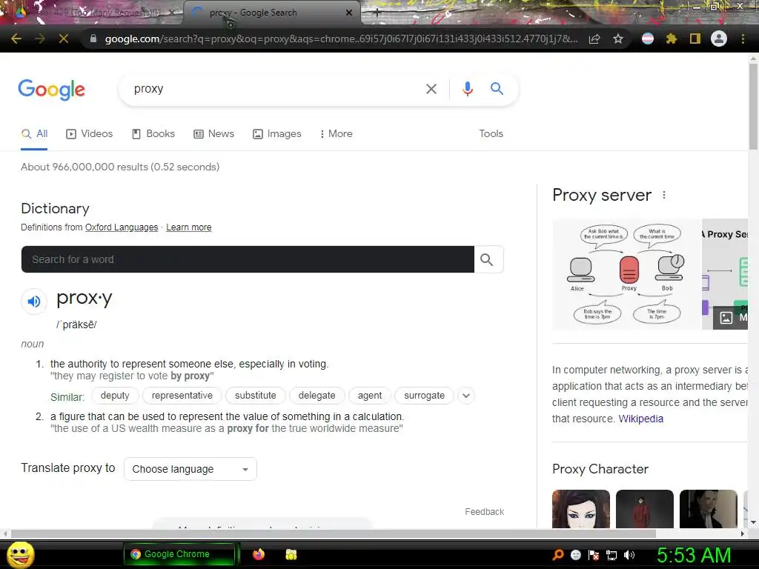759x569 pixels.
Task: Select the similar word deputy
Action: tap(115, 396)
